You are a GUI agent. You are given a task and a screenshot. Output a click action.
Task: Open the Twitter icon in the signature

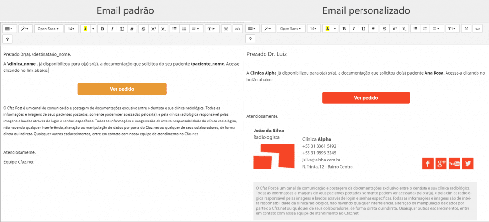(x=468, y=163)
